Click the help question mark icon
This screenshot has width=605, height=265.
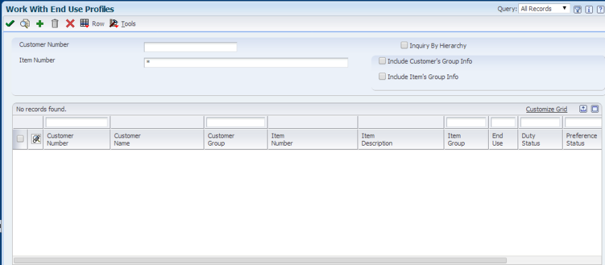pyautogui.click(x=600, y=9)
